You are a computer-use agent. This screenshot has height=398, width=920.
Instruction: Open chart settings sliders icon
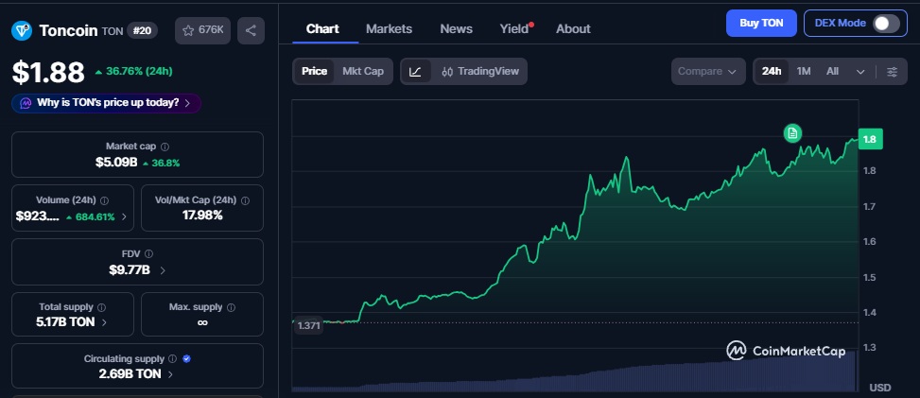click(892, 72)
